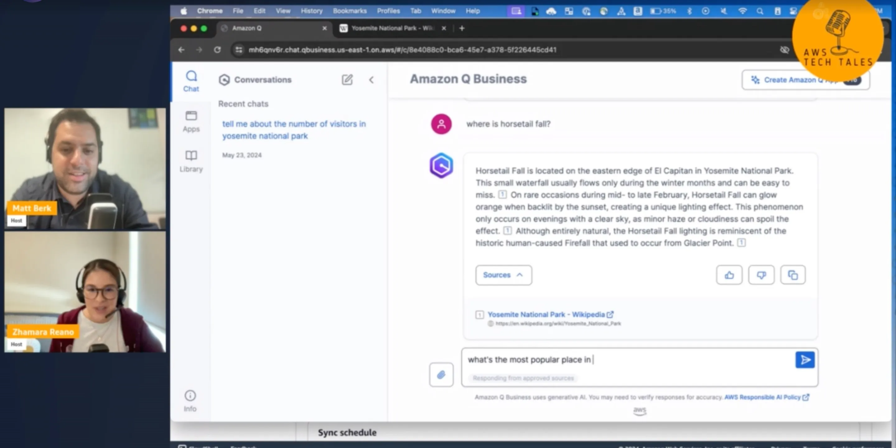Open the Chat section in sidebar

pyautogui.click(x=191, y=81)
